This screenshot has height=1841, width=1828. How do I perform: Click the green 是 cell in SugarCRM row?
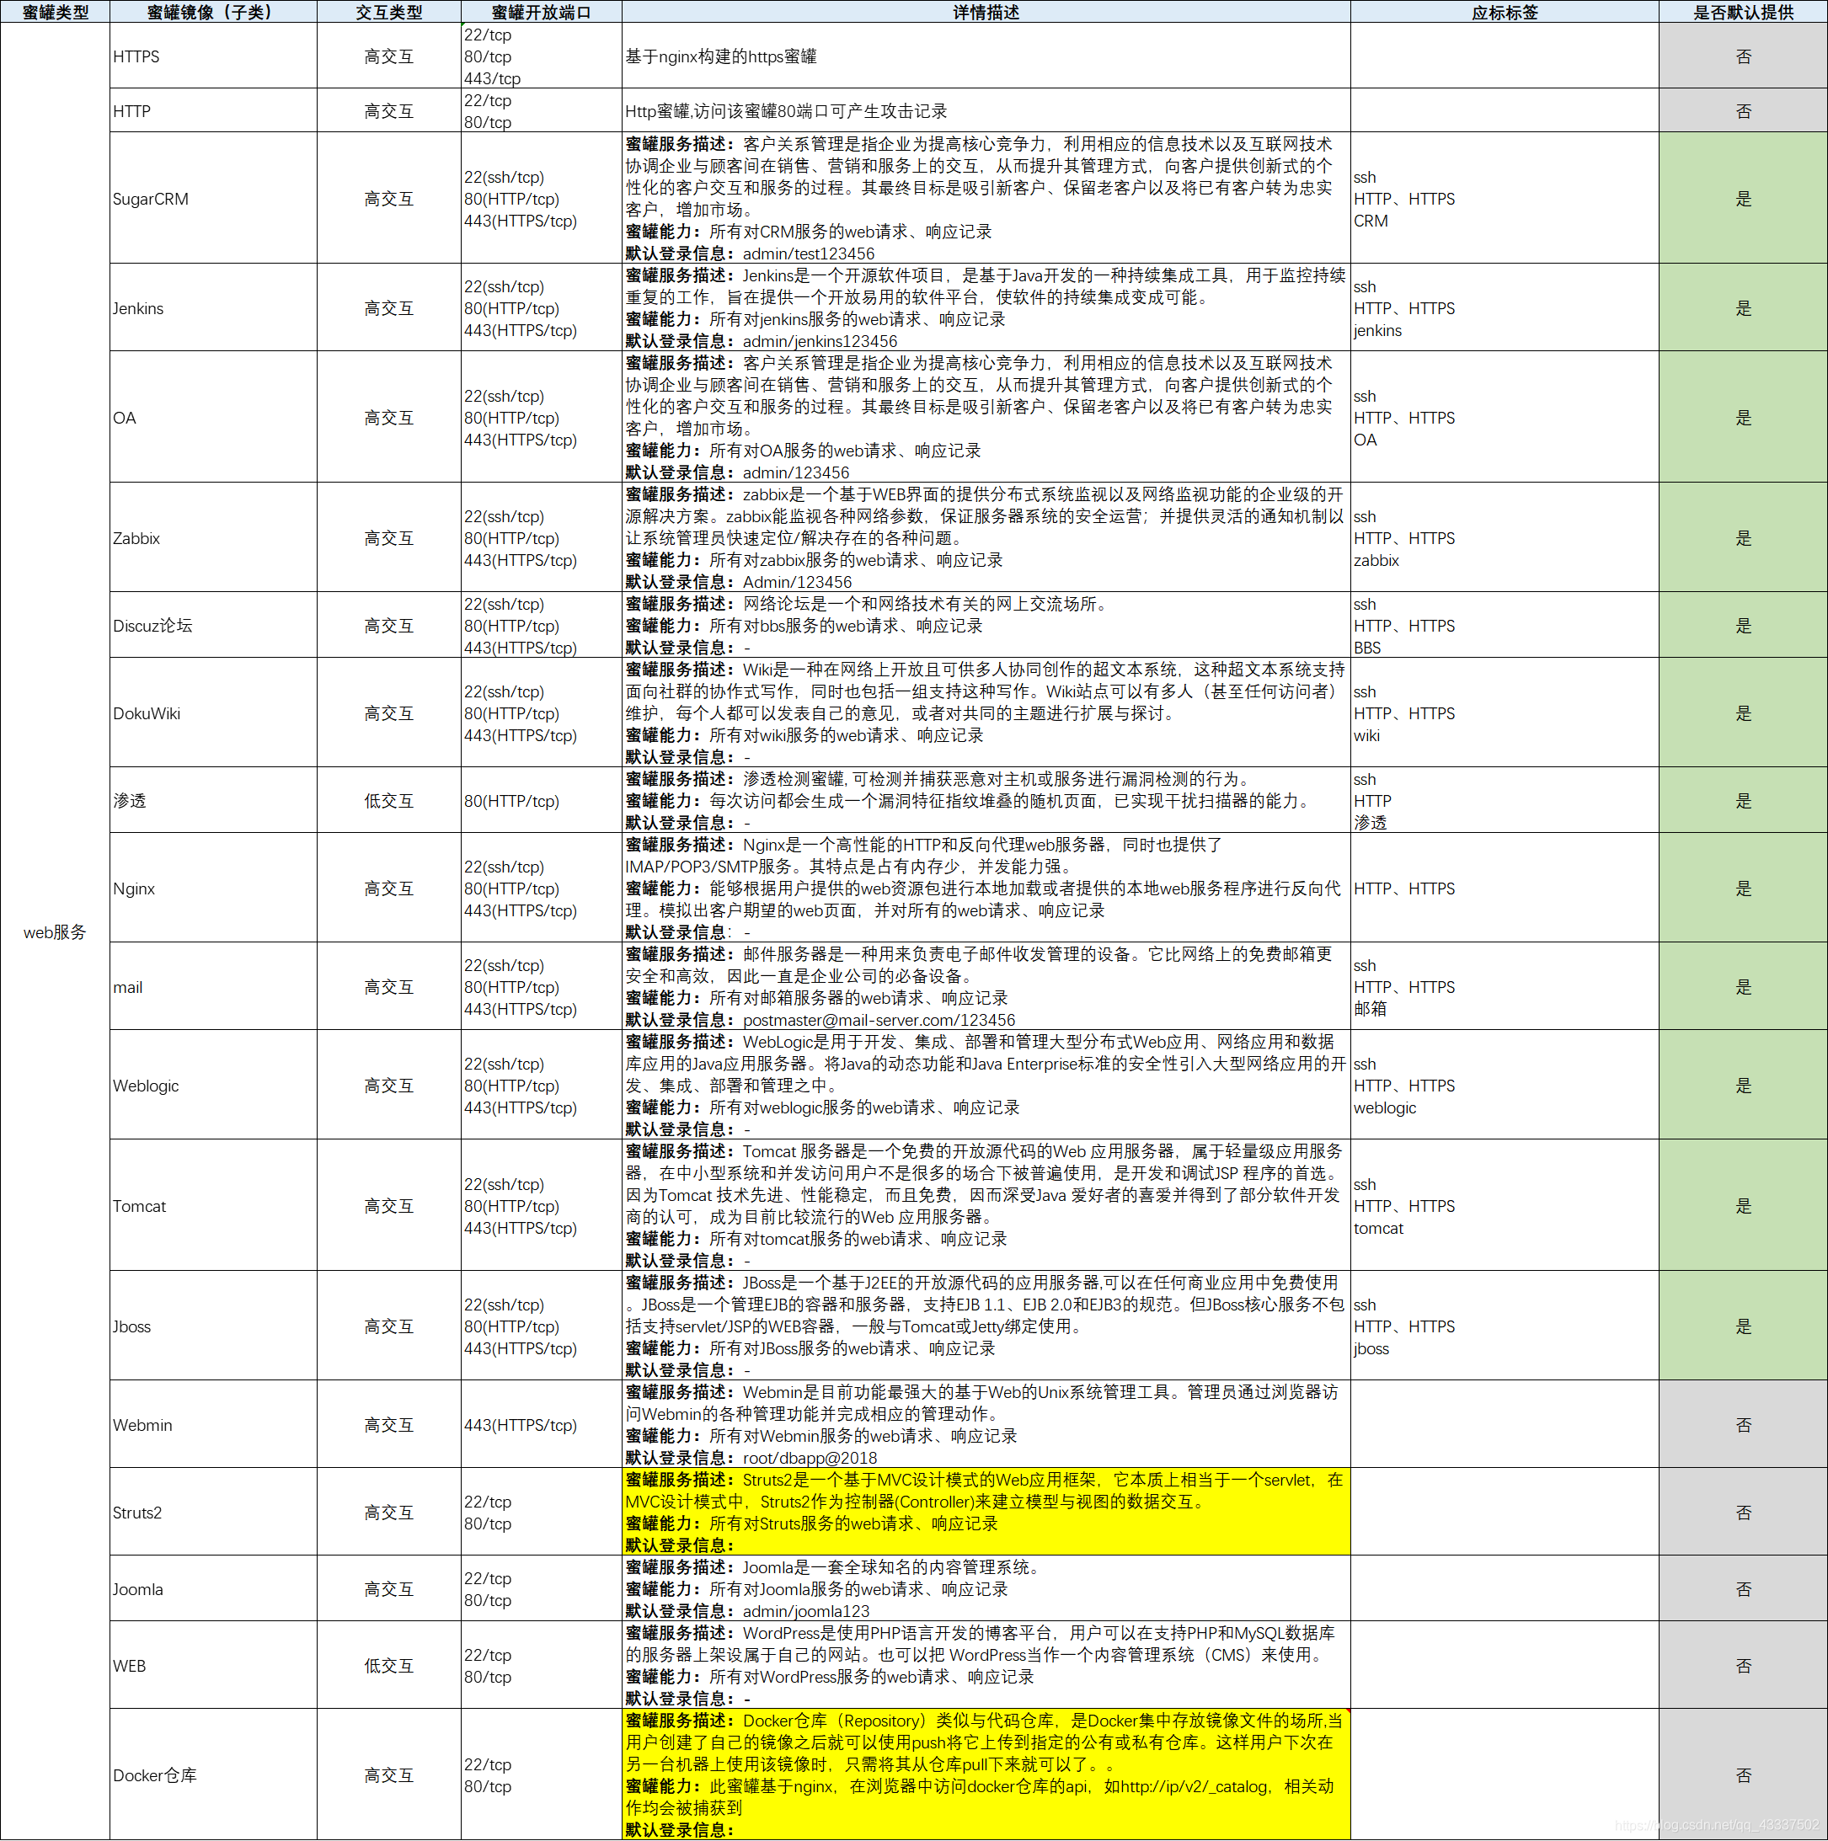[x=1743, y=198]
